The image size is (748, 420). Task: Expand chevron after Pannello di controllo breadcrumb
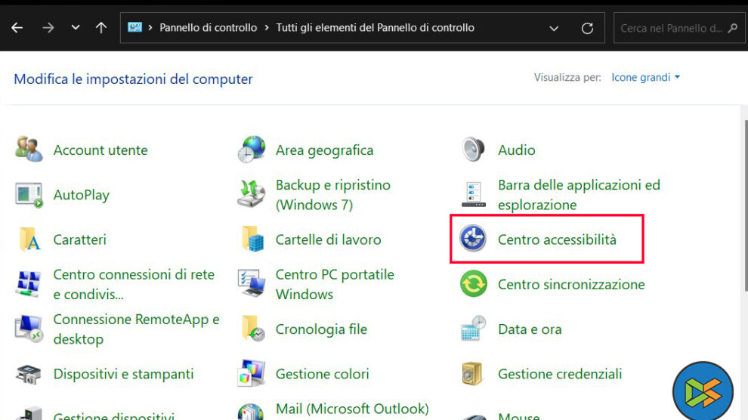click(x=267, y=28)
